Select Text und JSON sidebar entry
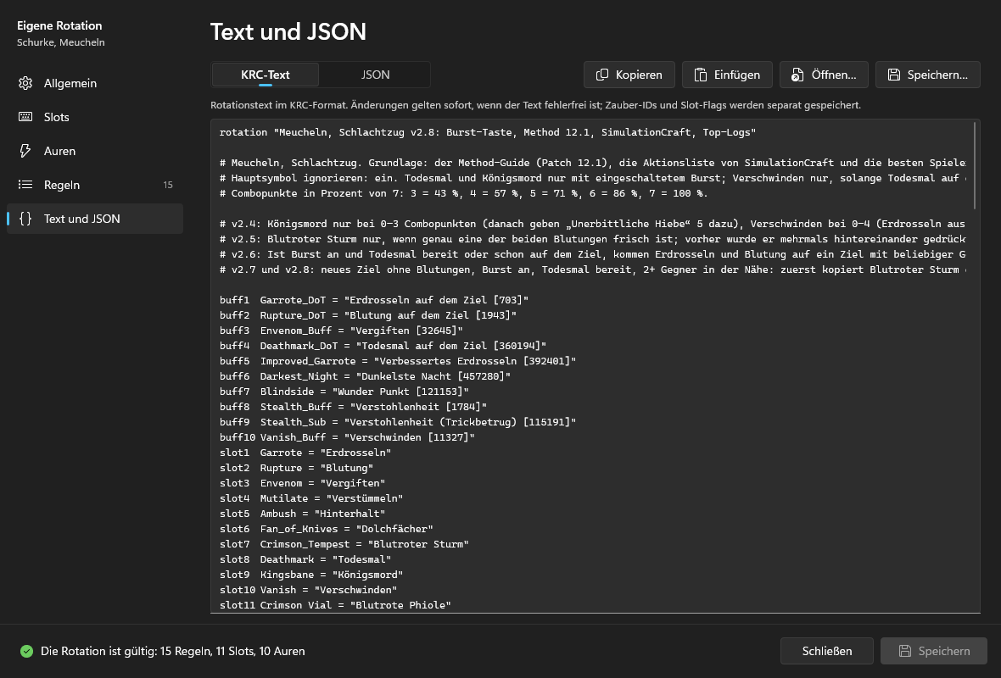1001x678 pixels. (x=94, y=218)
